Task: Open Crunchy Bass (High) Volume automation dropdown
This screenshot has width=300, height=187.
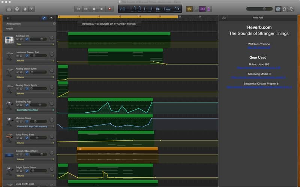Action: 35,159
